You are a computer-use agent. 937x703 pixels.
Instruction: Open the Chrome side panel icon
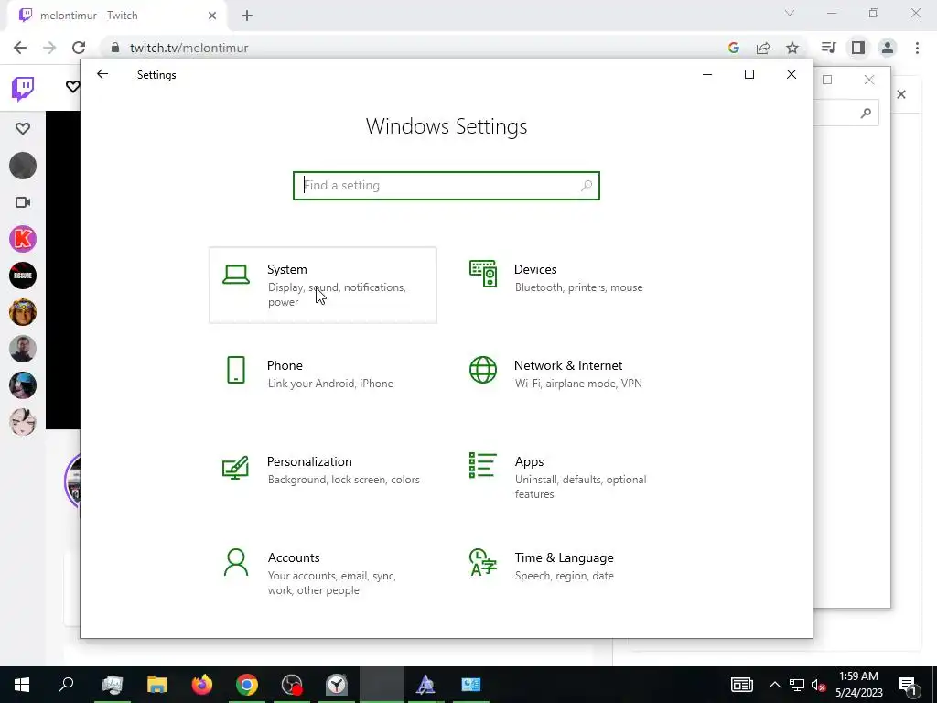858,48
